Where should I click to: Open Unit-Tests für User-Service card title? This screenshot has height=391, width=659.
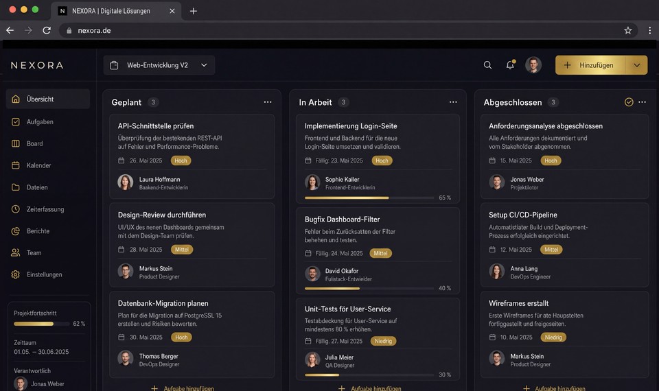pos(347,309)
